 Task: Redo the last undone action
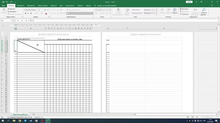tap(11, 2)
